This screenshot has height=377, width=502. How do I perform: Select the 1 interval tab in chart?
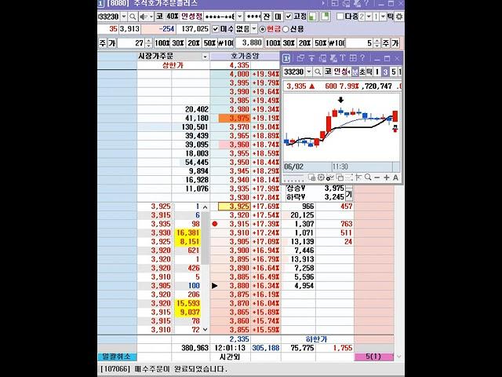coord(377,71)
